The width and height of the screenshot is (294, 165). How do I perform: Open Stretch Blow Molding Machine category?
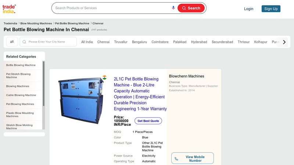click(x=19, y=126)
